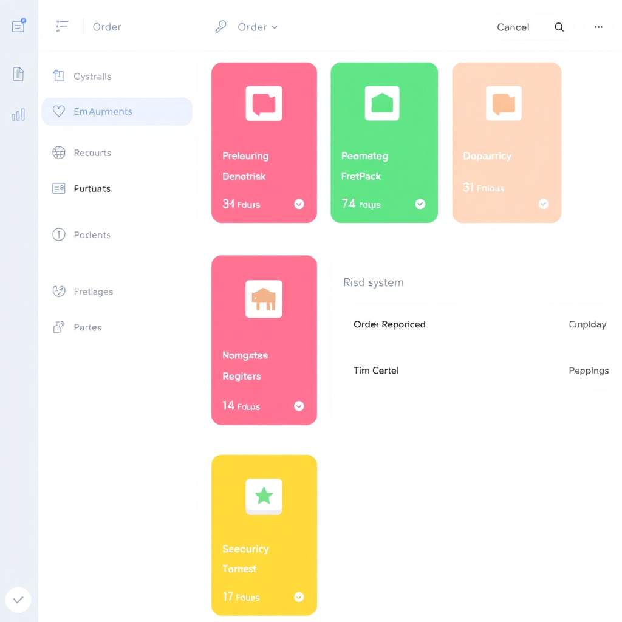The height and width of the screenshot is (622, 622).
Task: Click the 14 Fdups count
Action: click(241, 406)
